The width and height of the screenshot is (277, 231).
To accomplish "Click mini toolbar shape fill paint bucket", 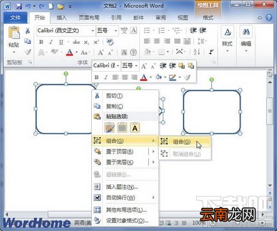I will 159,77.
